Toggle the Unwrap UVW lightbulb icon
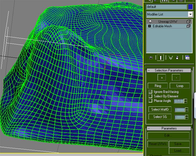Screen dimensions: 196x156 pyautogui.click(x=150, y=21)
